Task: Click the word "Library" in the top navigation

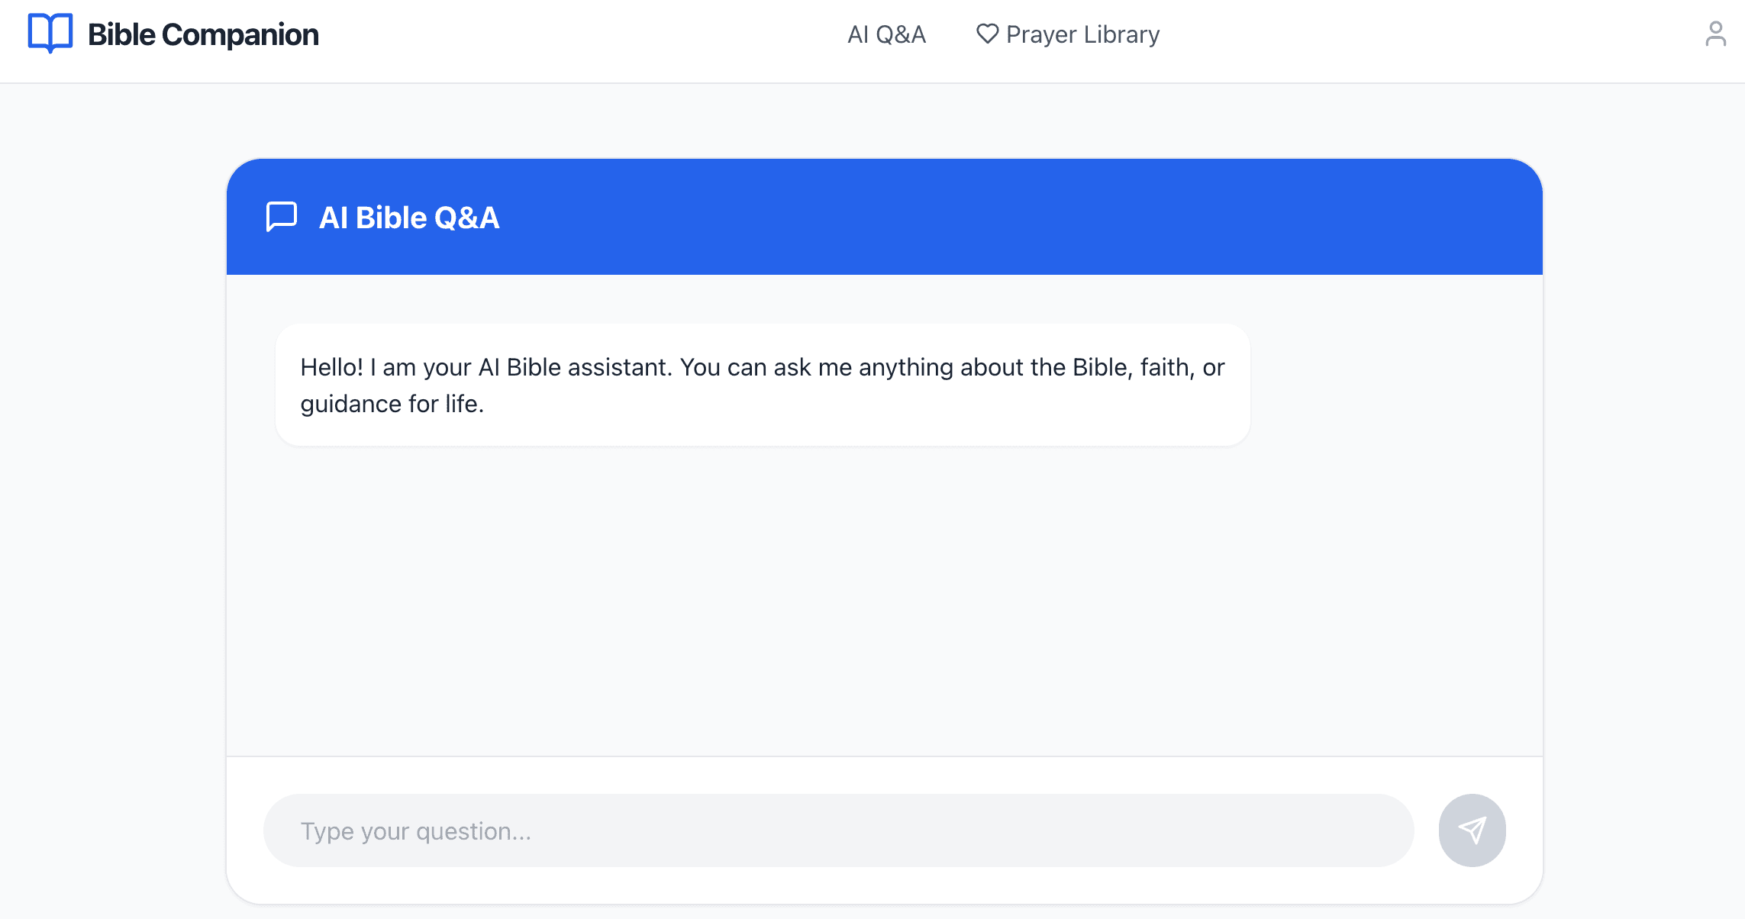Action: [x=1121, y=34]
